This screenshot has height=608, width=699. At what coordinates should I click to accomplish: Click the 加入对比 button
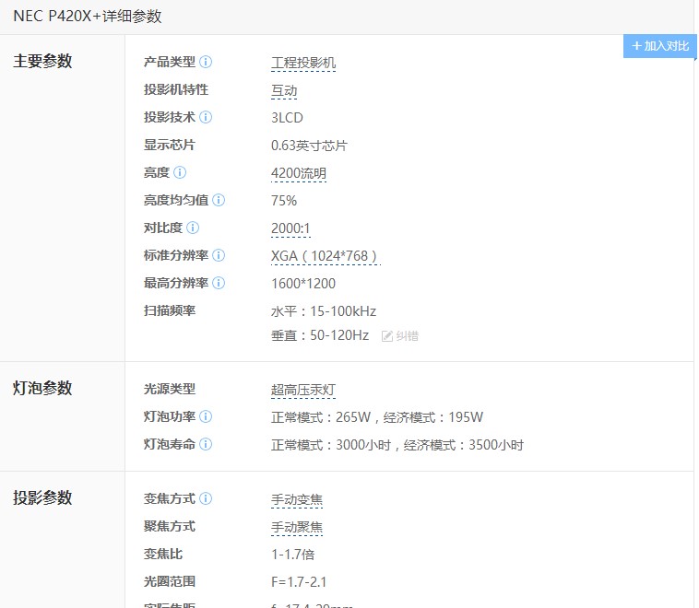pos(660,46)
